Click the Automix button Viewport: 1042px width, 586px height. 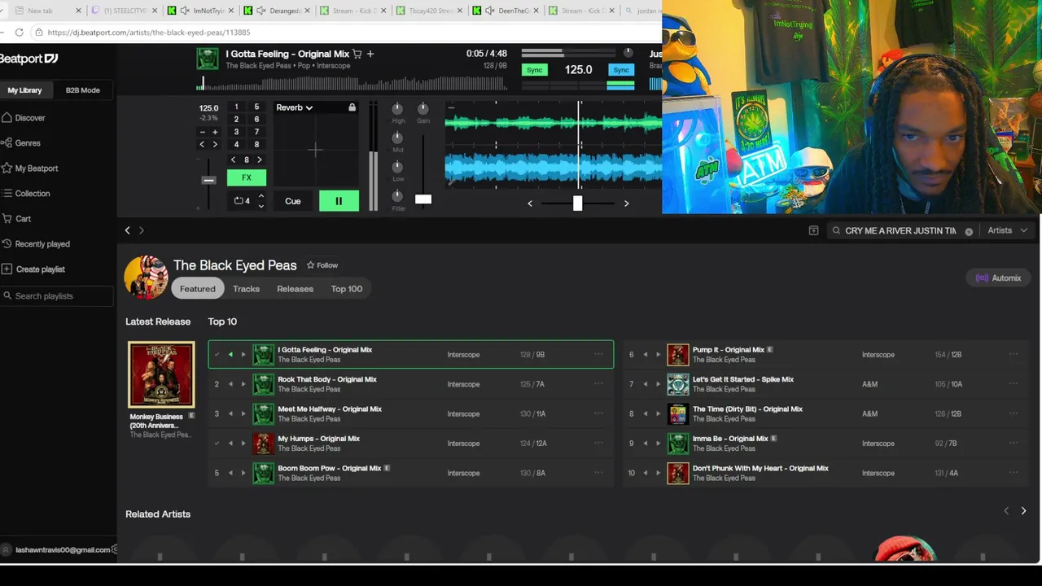coord(998,278)
